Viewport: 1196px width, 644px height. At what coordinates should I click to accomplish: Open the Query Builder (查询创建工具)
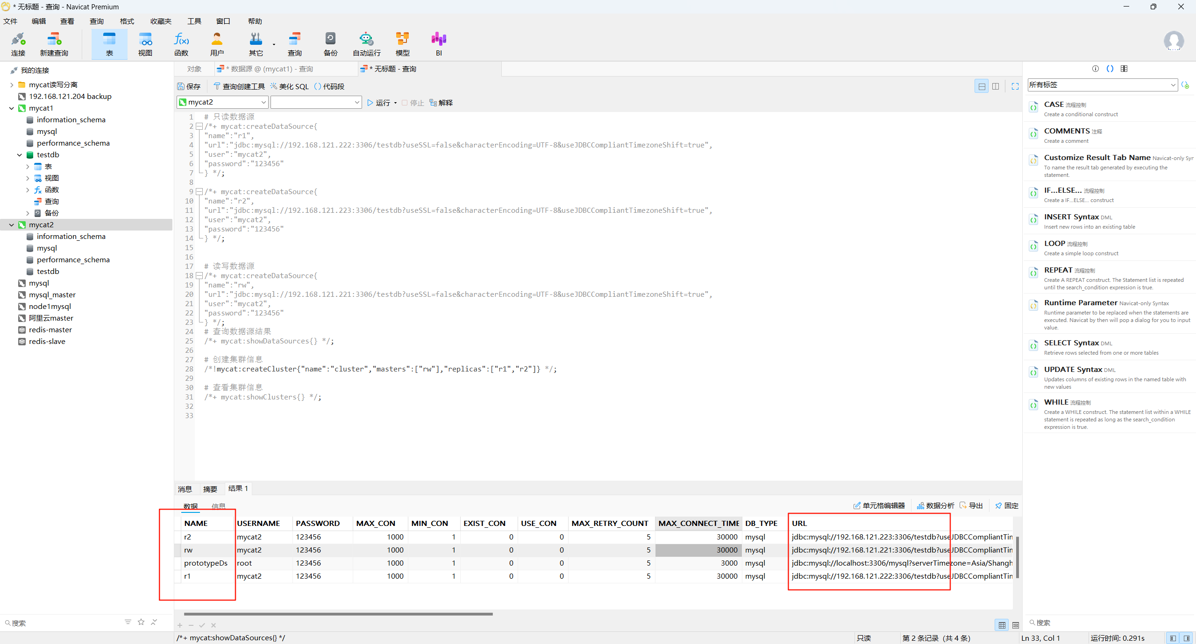pos(239,86)
